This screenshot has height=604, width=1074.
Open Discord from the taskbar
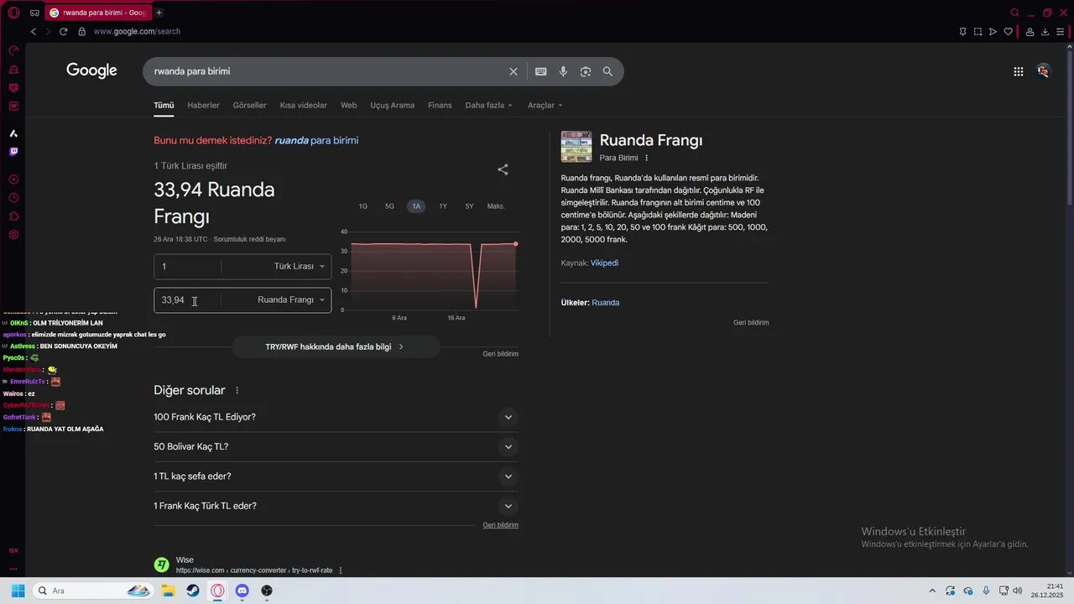tap(242, 591)
